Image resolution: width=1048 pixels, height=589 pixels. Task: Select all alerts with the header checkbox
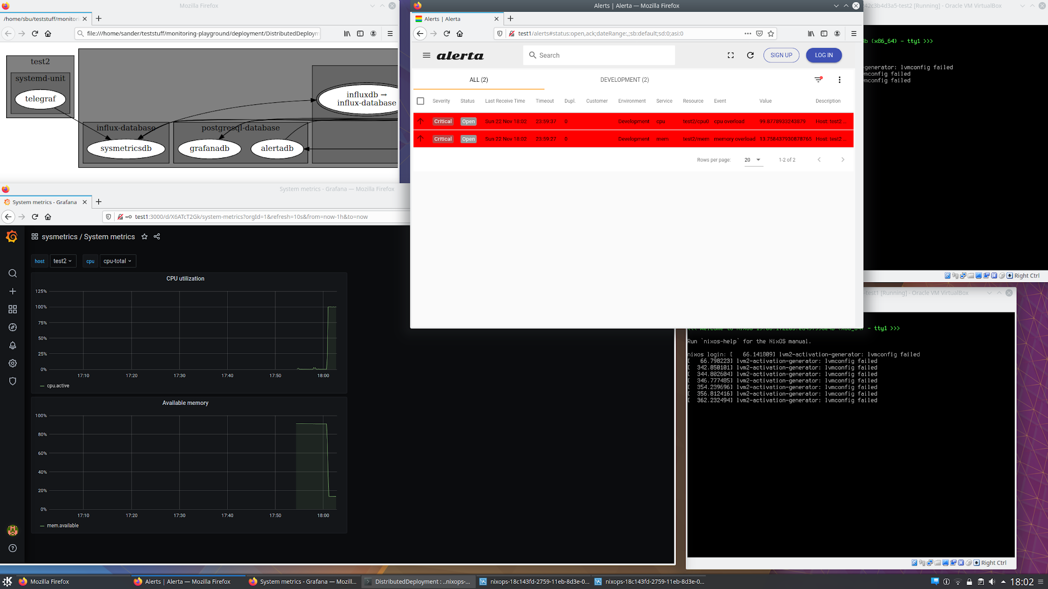pyautogui.click(x=421, y=101)
